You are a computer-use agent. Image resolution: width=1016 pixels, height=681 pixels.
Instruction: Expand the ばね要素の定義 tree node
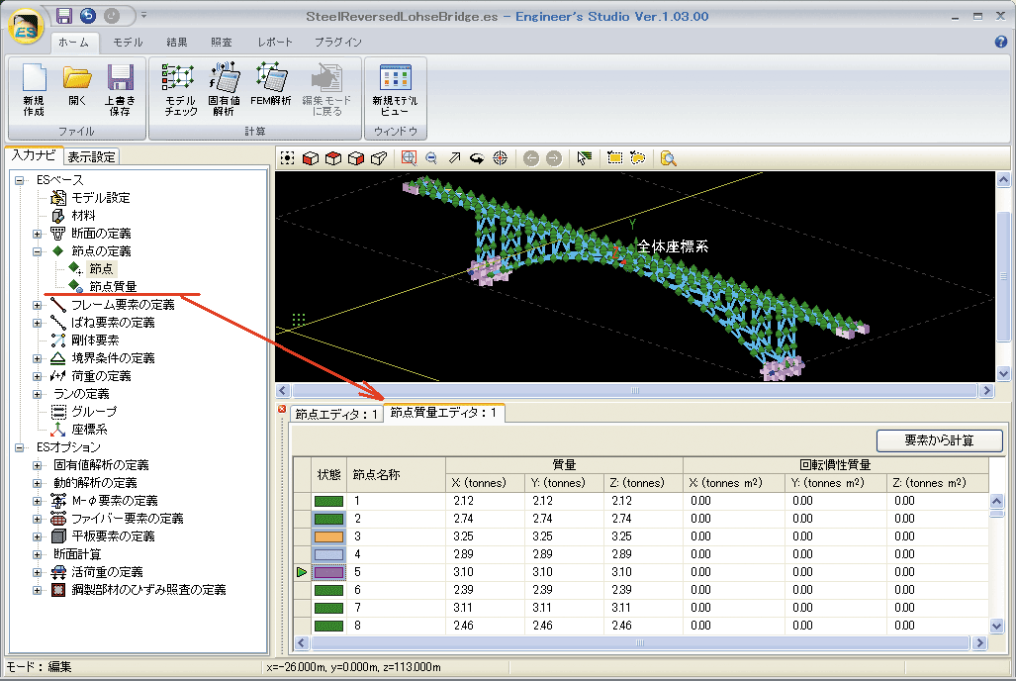(37, 323)
